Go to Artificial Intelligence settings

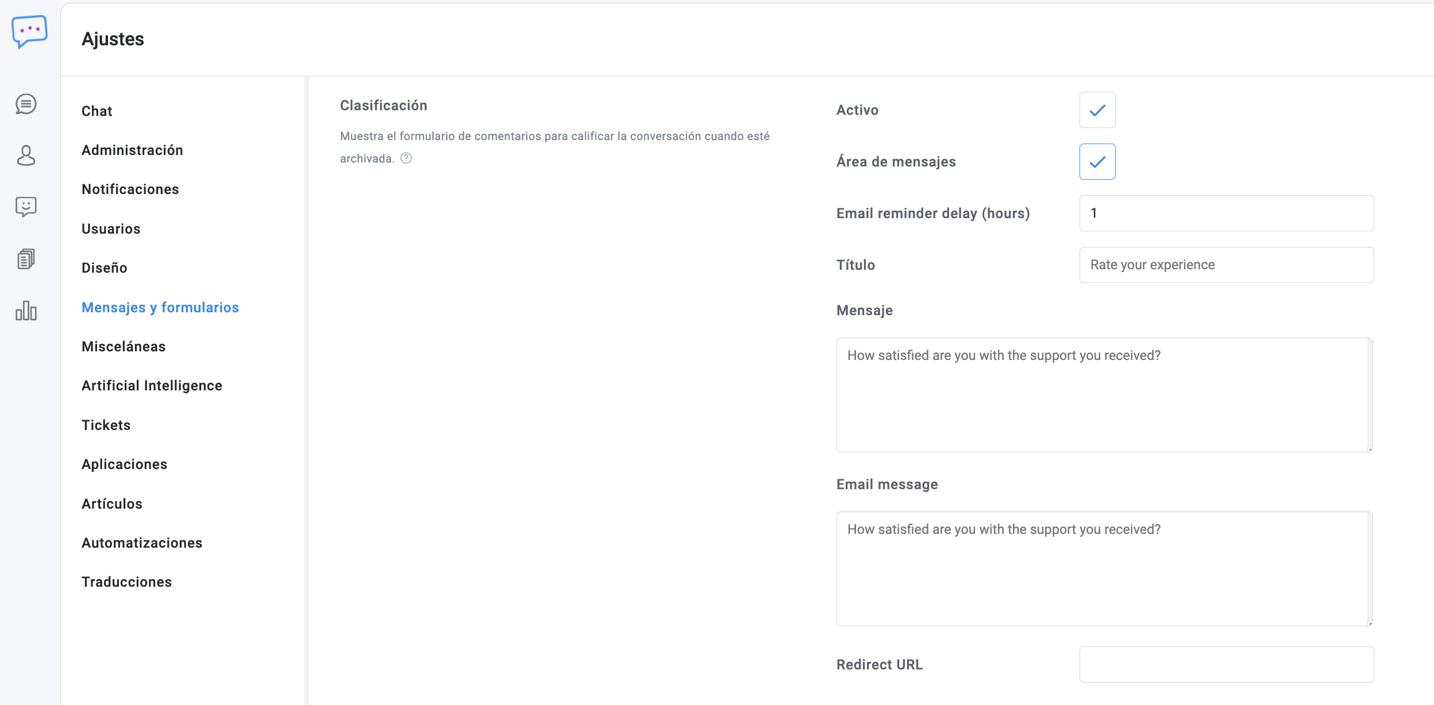[x=152, y=386]
